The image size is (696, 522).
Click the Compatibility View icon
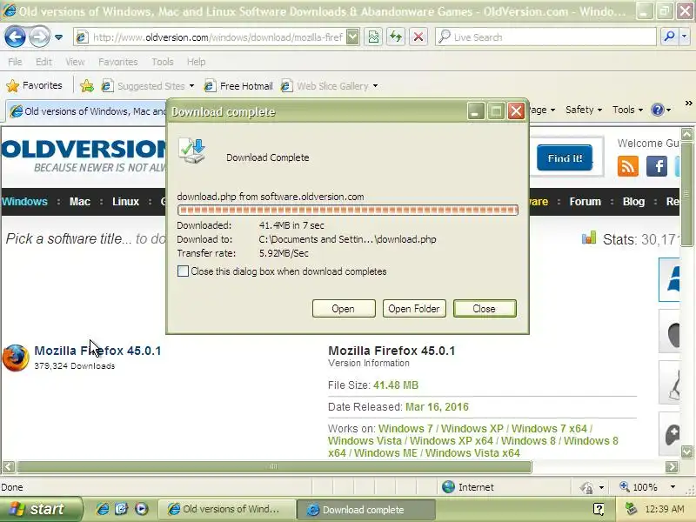point(374,37)
